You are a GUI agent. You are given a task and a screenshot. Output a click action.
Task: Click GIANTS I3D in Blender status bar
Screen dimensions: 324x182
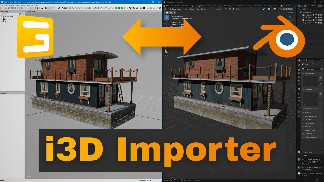coord(168,180)
